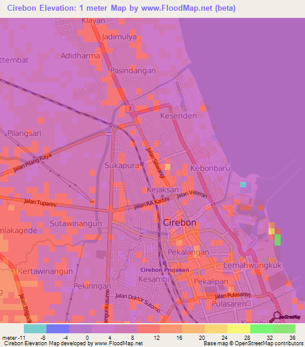Click the green high-elevation cell near the pier
The height and width of the screenshot is (347, 305).
[278, 240]
